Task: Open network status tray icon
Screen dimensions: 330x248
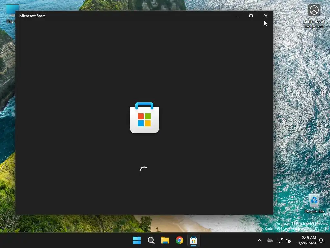Action: pyautogui.click(x=280, y=240)
